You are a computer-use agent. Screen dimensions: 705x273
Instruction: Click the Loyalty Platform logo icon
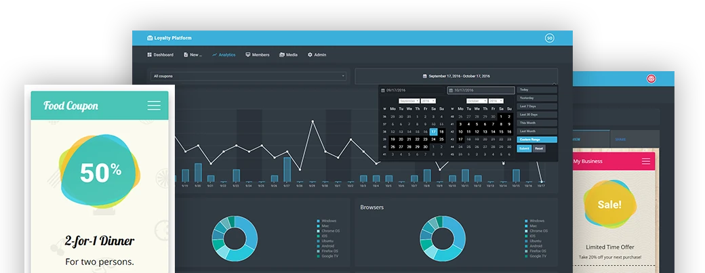pyautogui.click(x=150, y=38)
